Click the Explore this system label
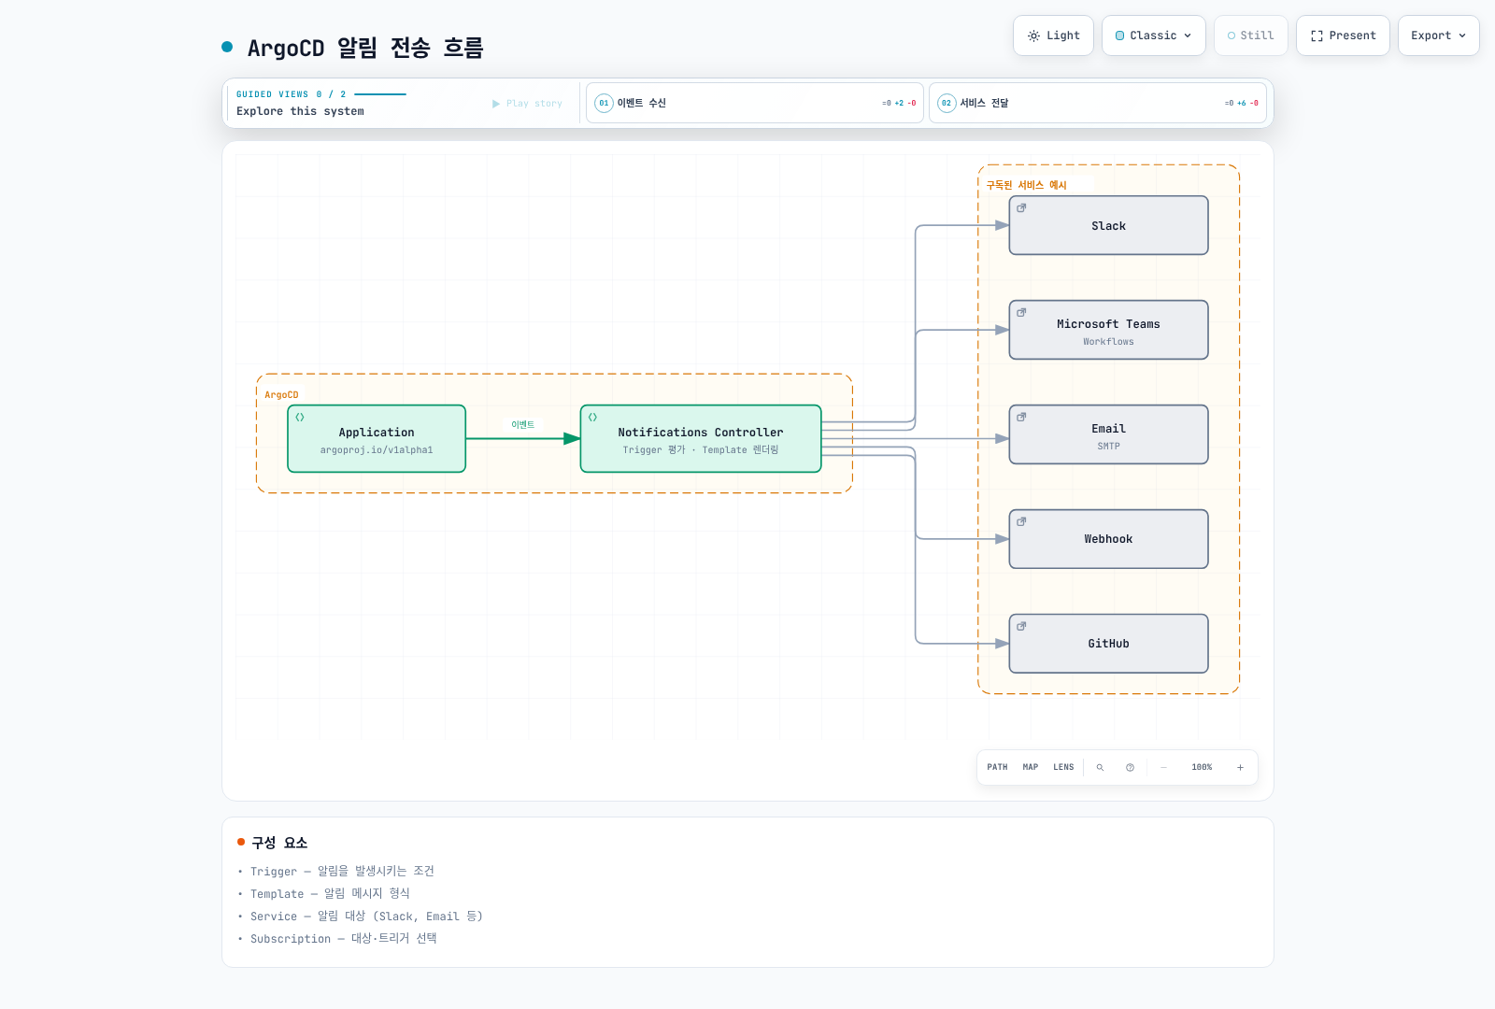The width and height of the screenshot is (1495, 1009). tap(300, 111)
